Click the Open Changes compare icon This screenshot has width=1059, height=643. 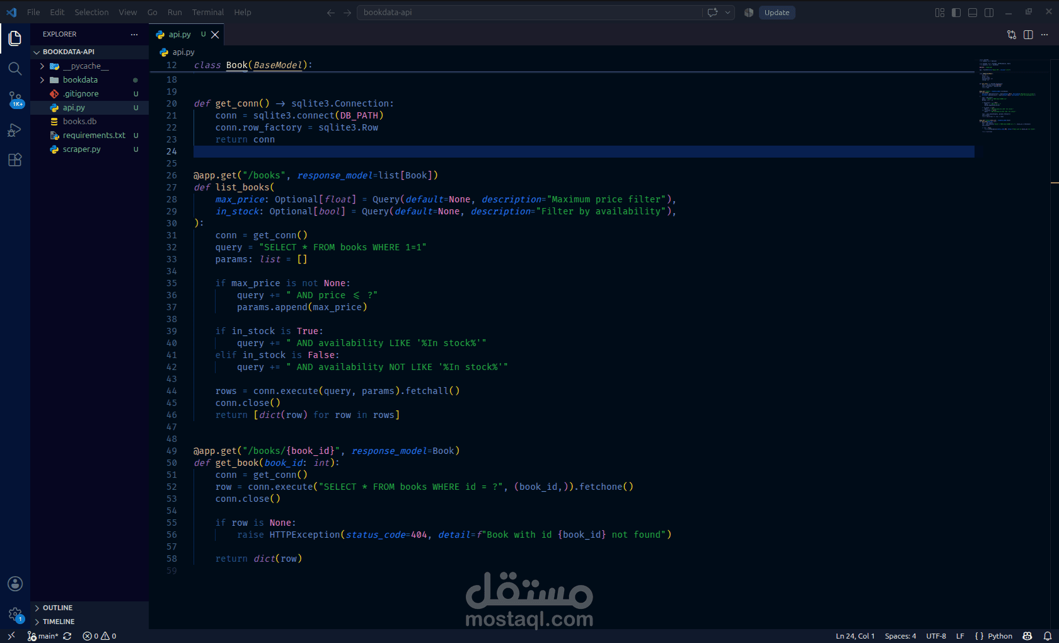1012,35
